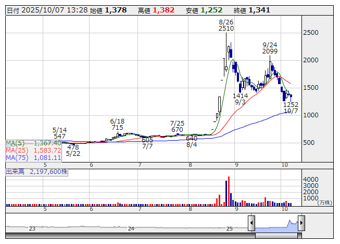Click the left range handle arrow in navigator
This screenshot has height=244, width=340.
pyautogui.click(x=251, y=224)
